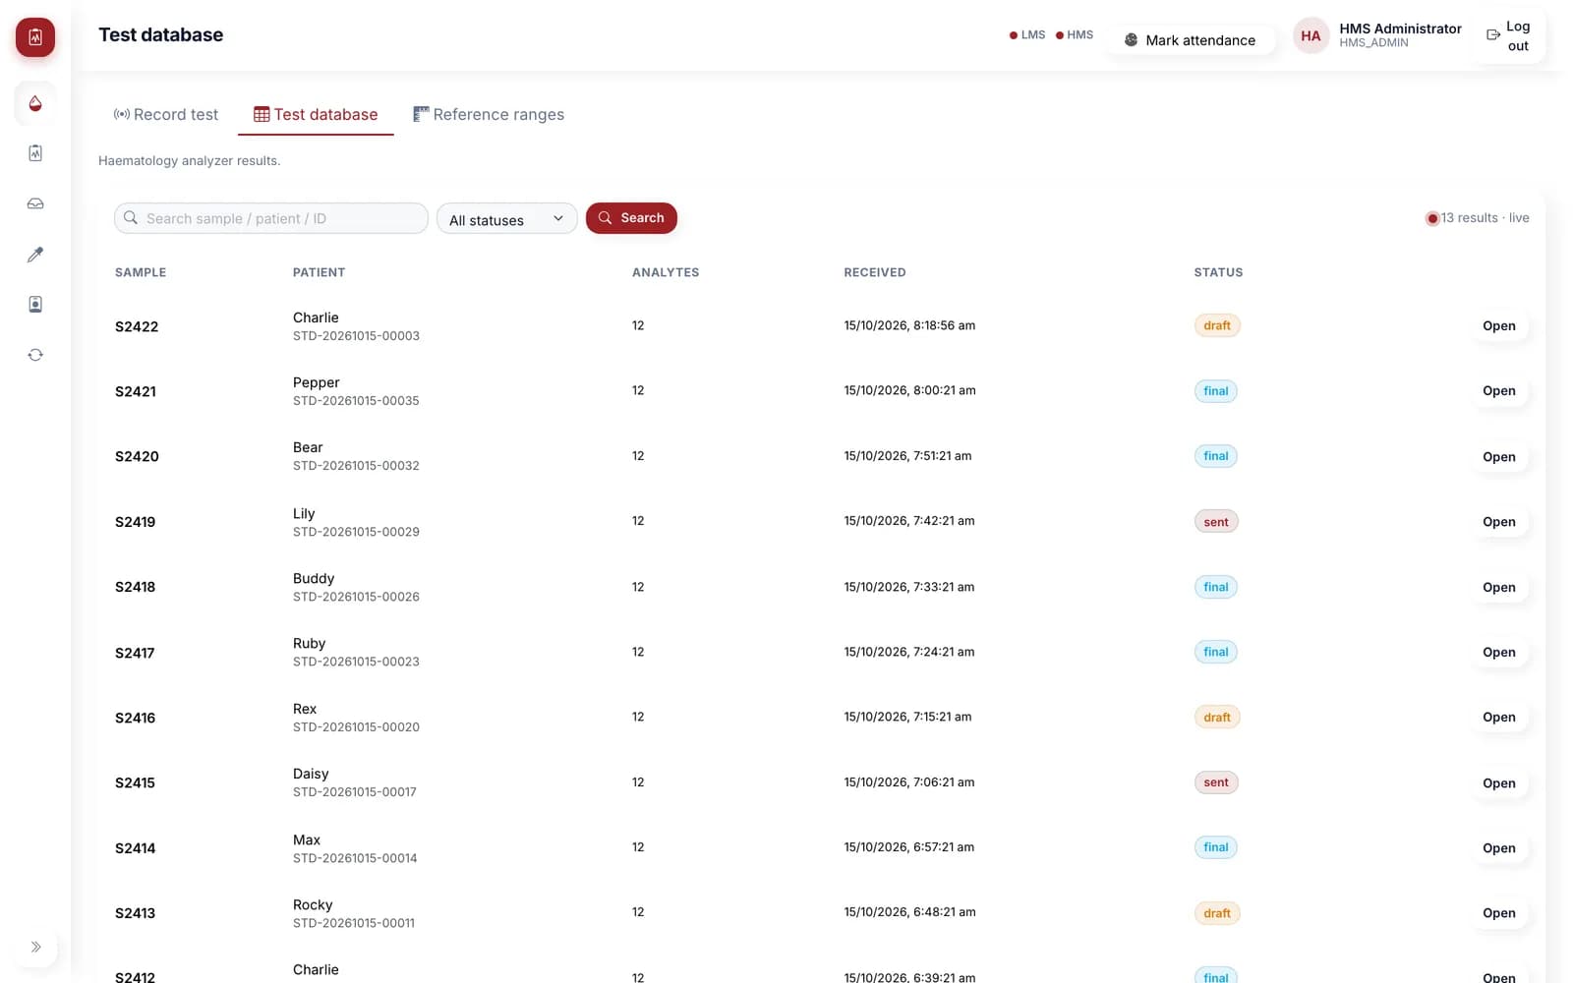Click the ANALYTES column header
This screenshot has width=1573, height=983.
[666, 272]
